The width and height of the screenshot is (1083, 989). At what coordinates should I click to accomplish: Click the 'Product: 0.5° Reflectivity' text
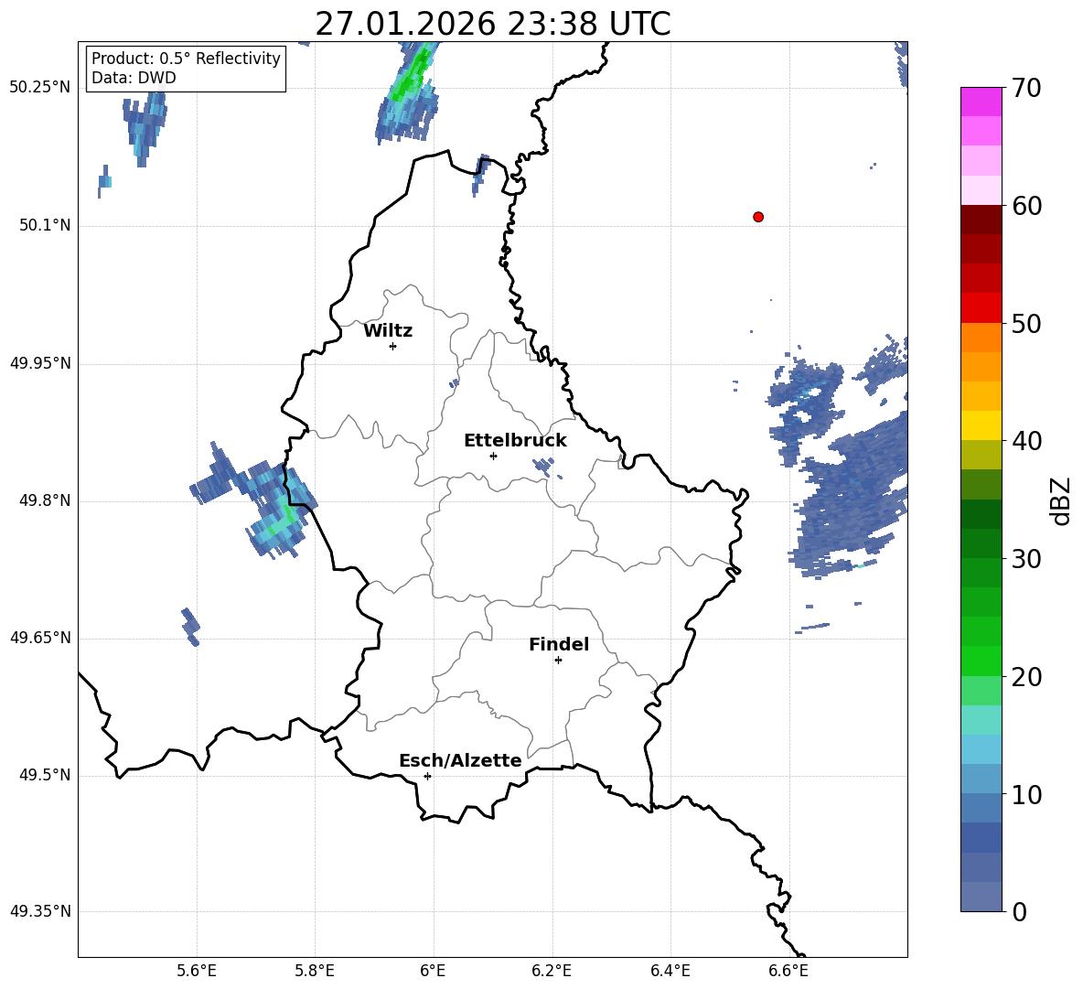tap(186, 59)
